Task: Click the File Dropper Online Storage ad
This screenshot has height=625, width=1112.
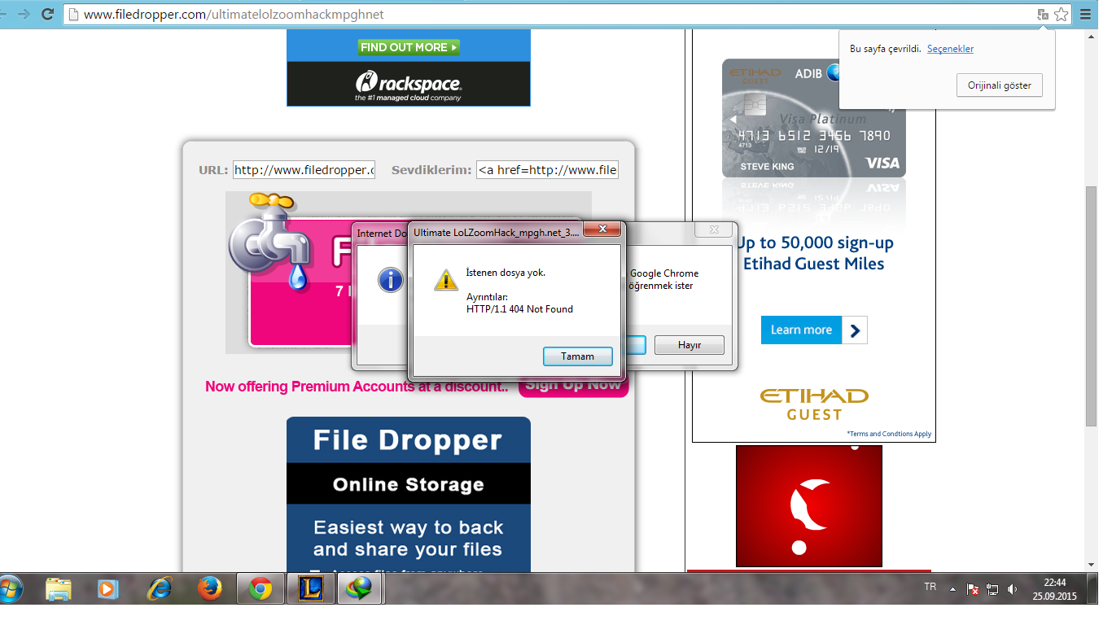Action: click(x=409, y=494)
